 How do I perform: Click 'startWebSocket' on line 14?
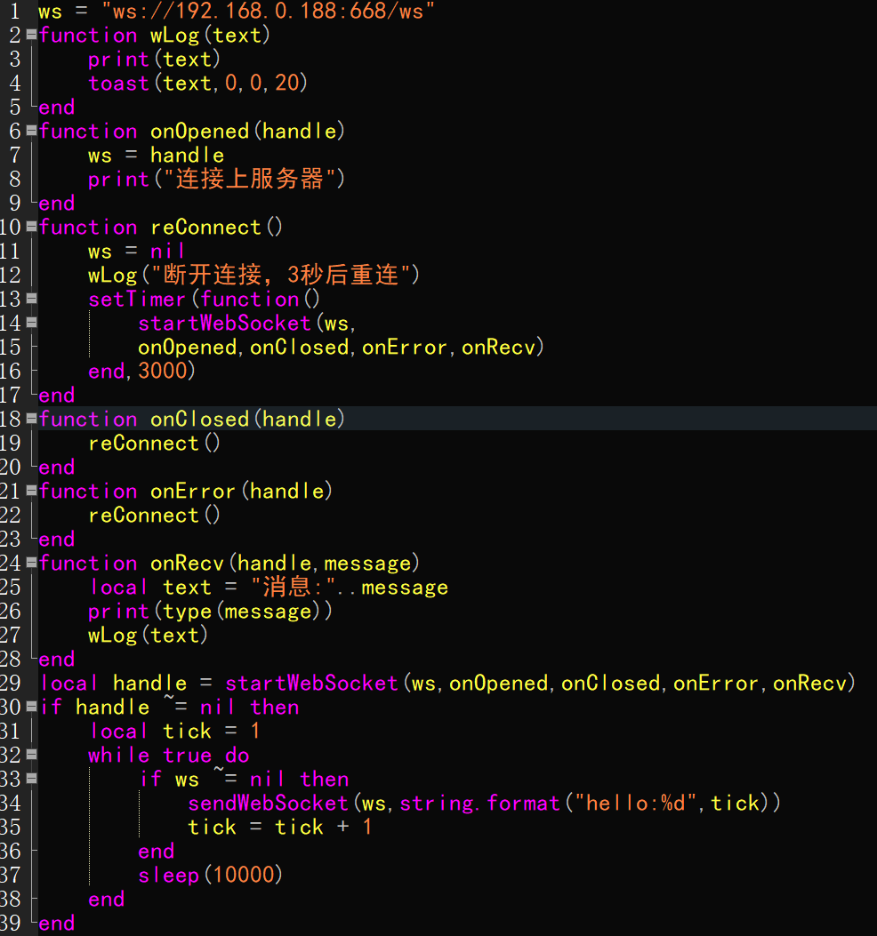pyautogui.click(x=225, y=323)
